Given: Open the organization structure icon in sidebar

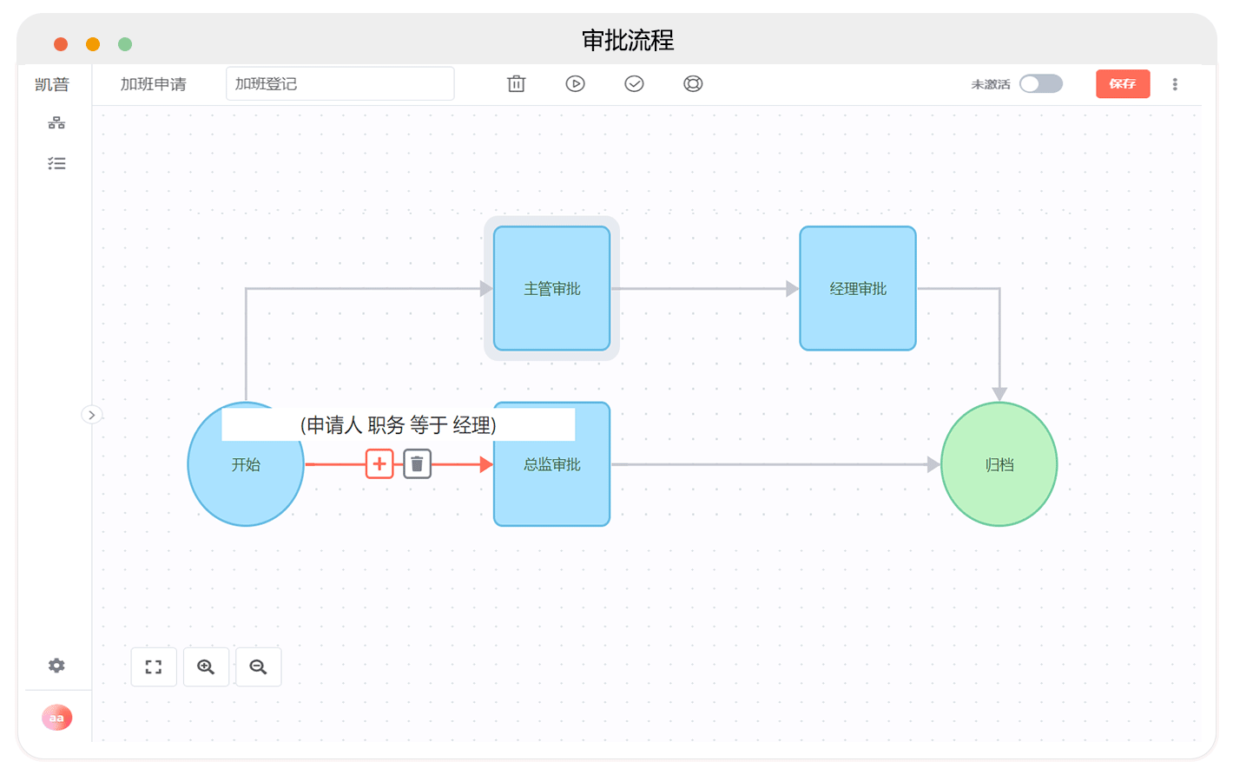Looking at the screenshot, I should (56, 123).
